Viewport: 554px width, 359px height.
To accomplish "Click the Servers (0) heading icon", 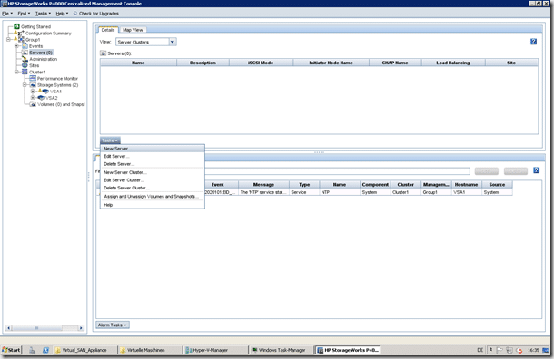I will point(104,53).
